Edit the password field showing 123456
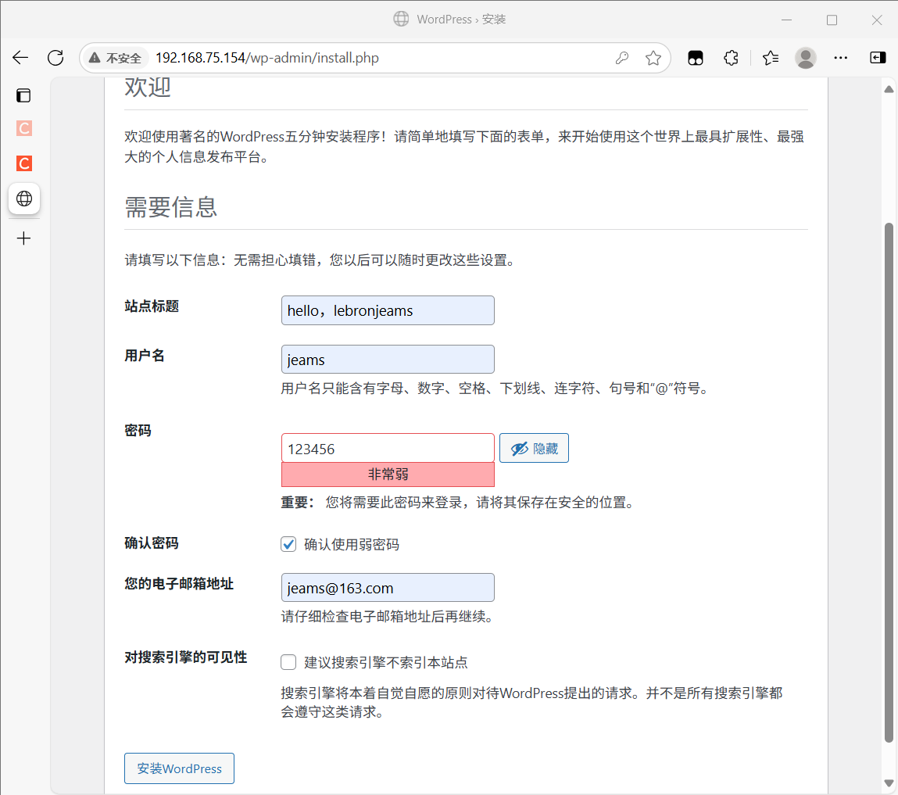 [x=388, y=449]
